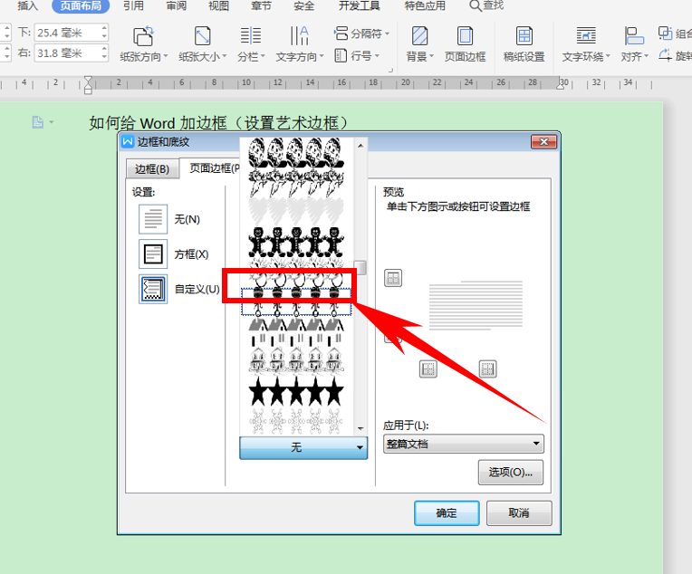Click the 选项(O)... button
Image resolution: width=692 pixels, height=574 pixels.
(x=511, y=472)
